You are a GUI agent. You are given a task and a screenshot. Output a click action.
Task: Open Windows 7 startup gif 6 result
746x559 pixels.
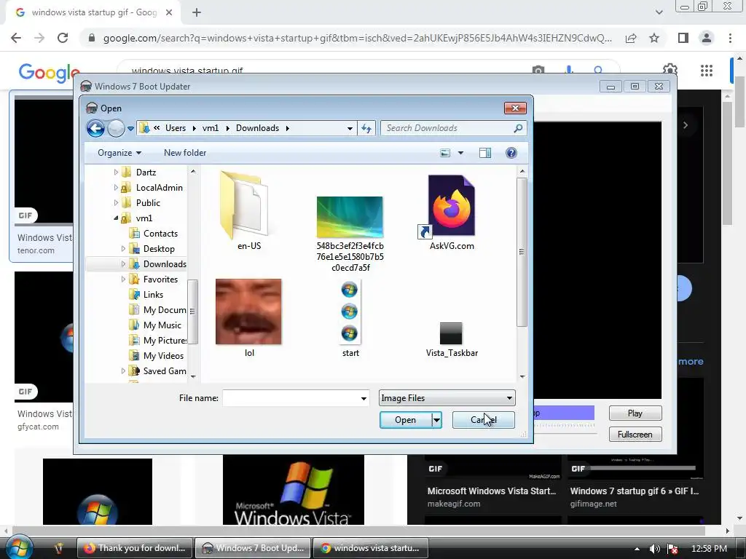[x=635, y=491]
